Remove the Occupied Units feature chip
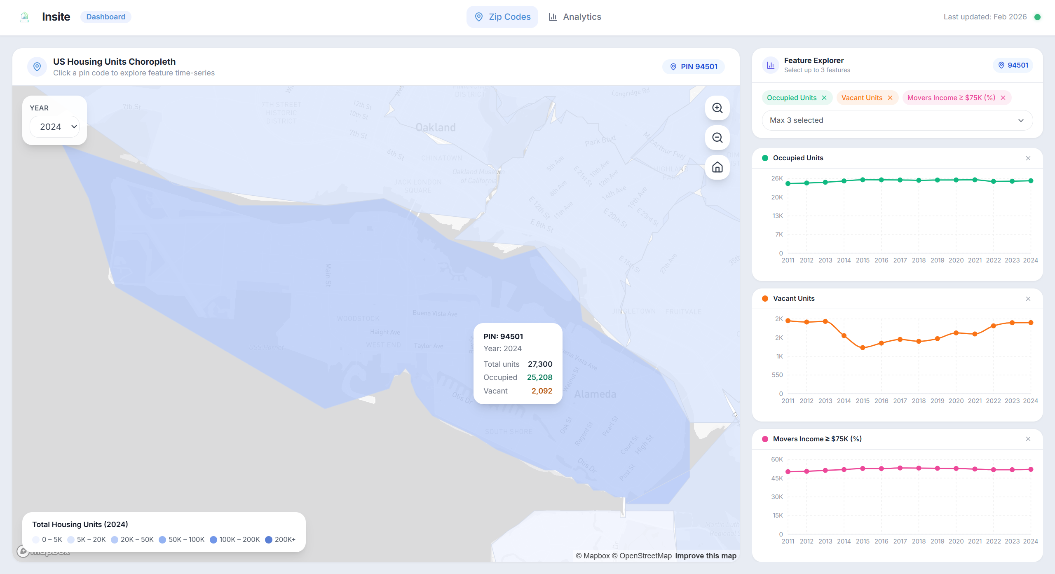 tap(824, 98)
